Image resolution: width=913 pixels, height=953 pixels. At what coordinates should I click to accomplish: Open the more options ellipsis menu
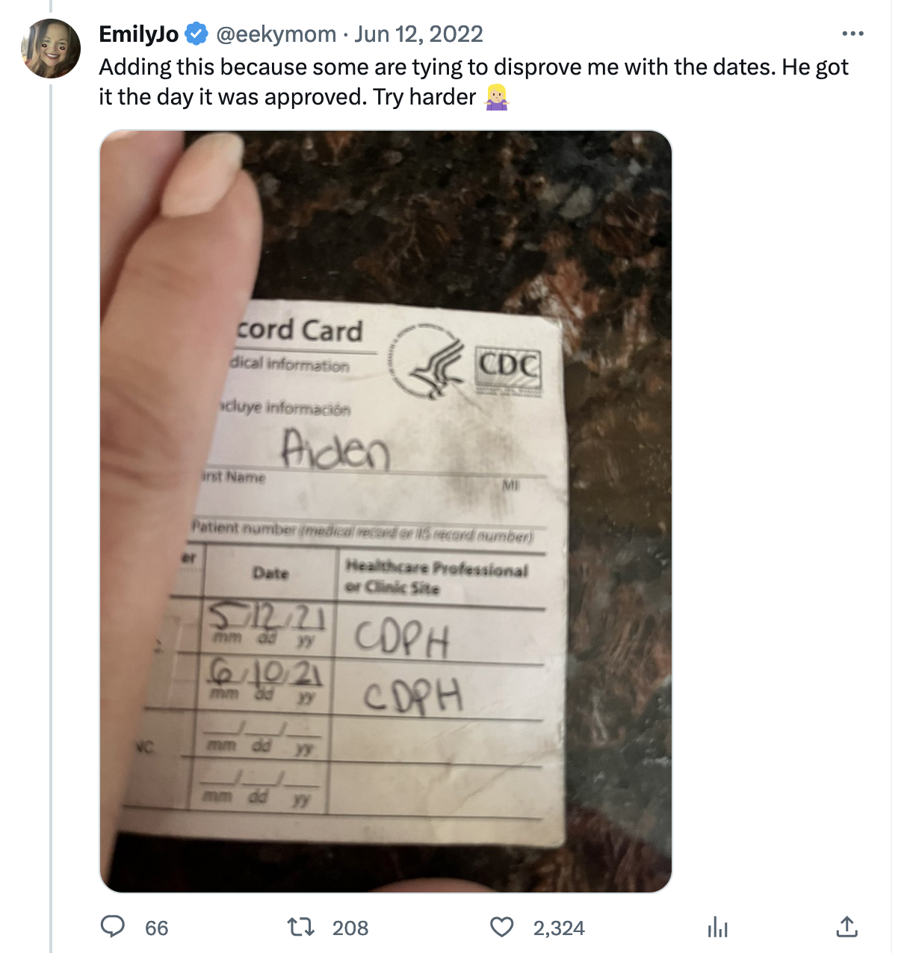point(852,34)
